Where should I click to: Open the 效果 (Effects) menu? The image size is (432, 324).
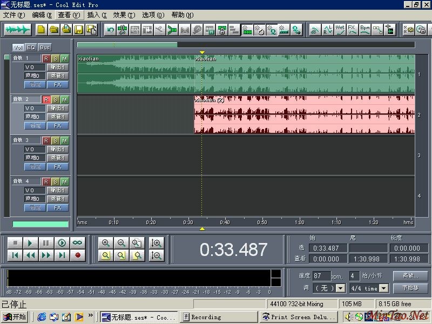(123, 15)
